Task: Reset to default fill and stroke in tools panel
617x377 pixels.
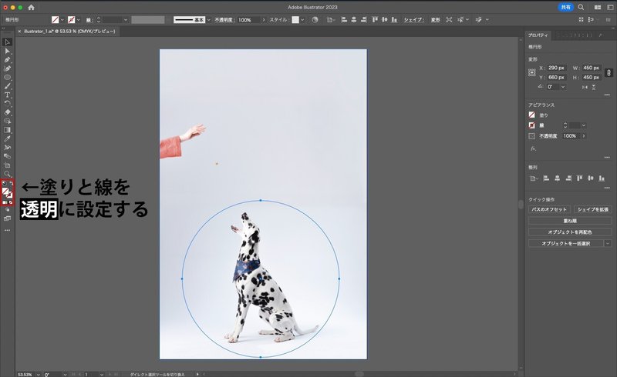Action: [4, 183]
